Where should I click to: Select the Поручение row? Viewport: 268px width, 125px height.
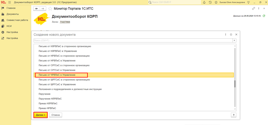click(x=134, y=94)
